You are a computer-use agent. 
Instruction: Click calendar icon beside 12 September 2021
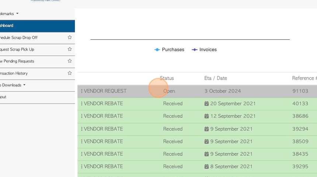[x=206, y=116]
